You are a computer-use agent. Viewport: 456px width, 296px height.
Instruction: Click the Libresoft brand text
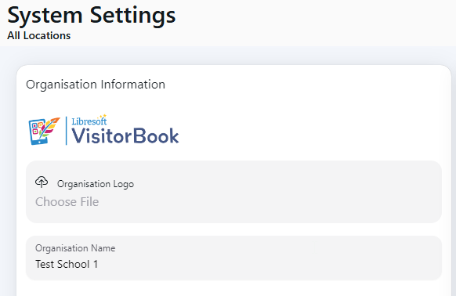pyautogui.click(x=89, y=121)
